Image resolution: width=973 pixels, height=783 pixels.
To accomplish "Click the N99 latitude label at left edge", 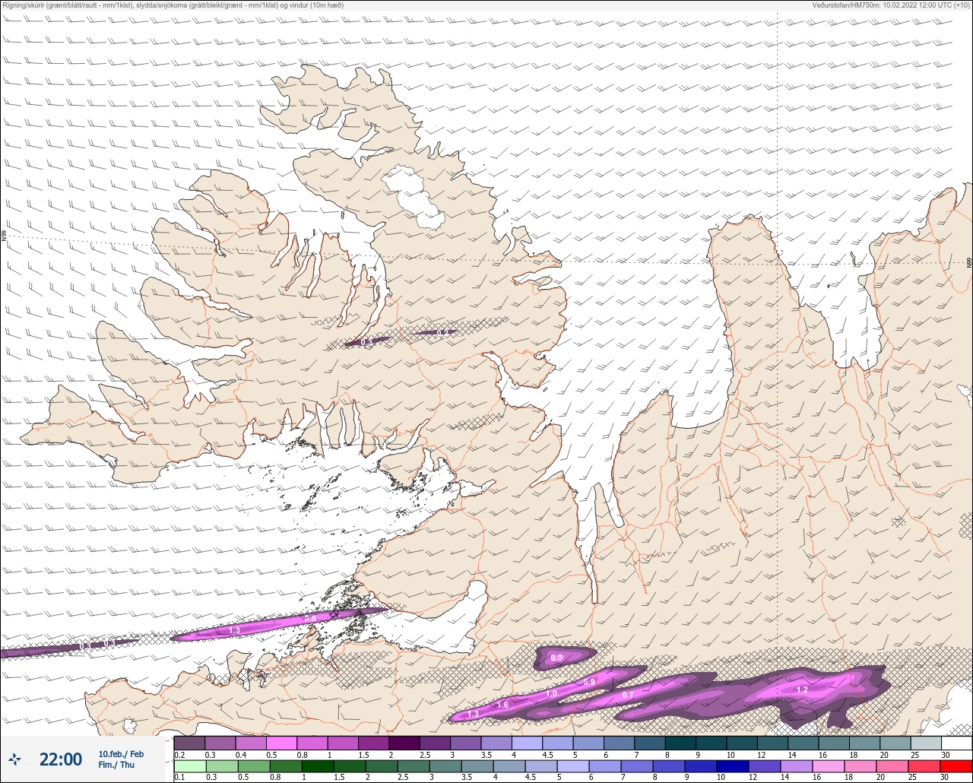I will (x=4, y=236).
